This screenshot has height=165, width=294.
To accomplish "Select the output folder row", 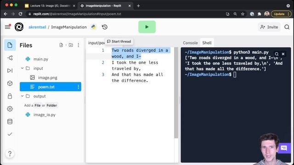I will (x=51, y=96).
